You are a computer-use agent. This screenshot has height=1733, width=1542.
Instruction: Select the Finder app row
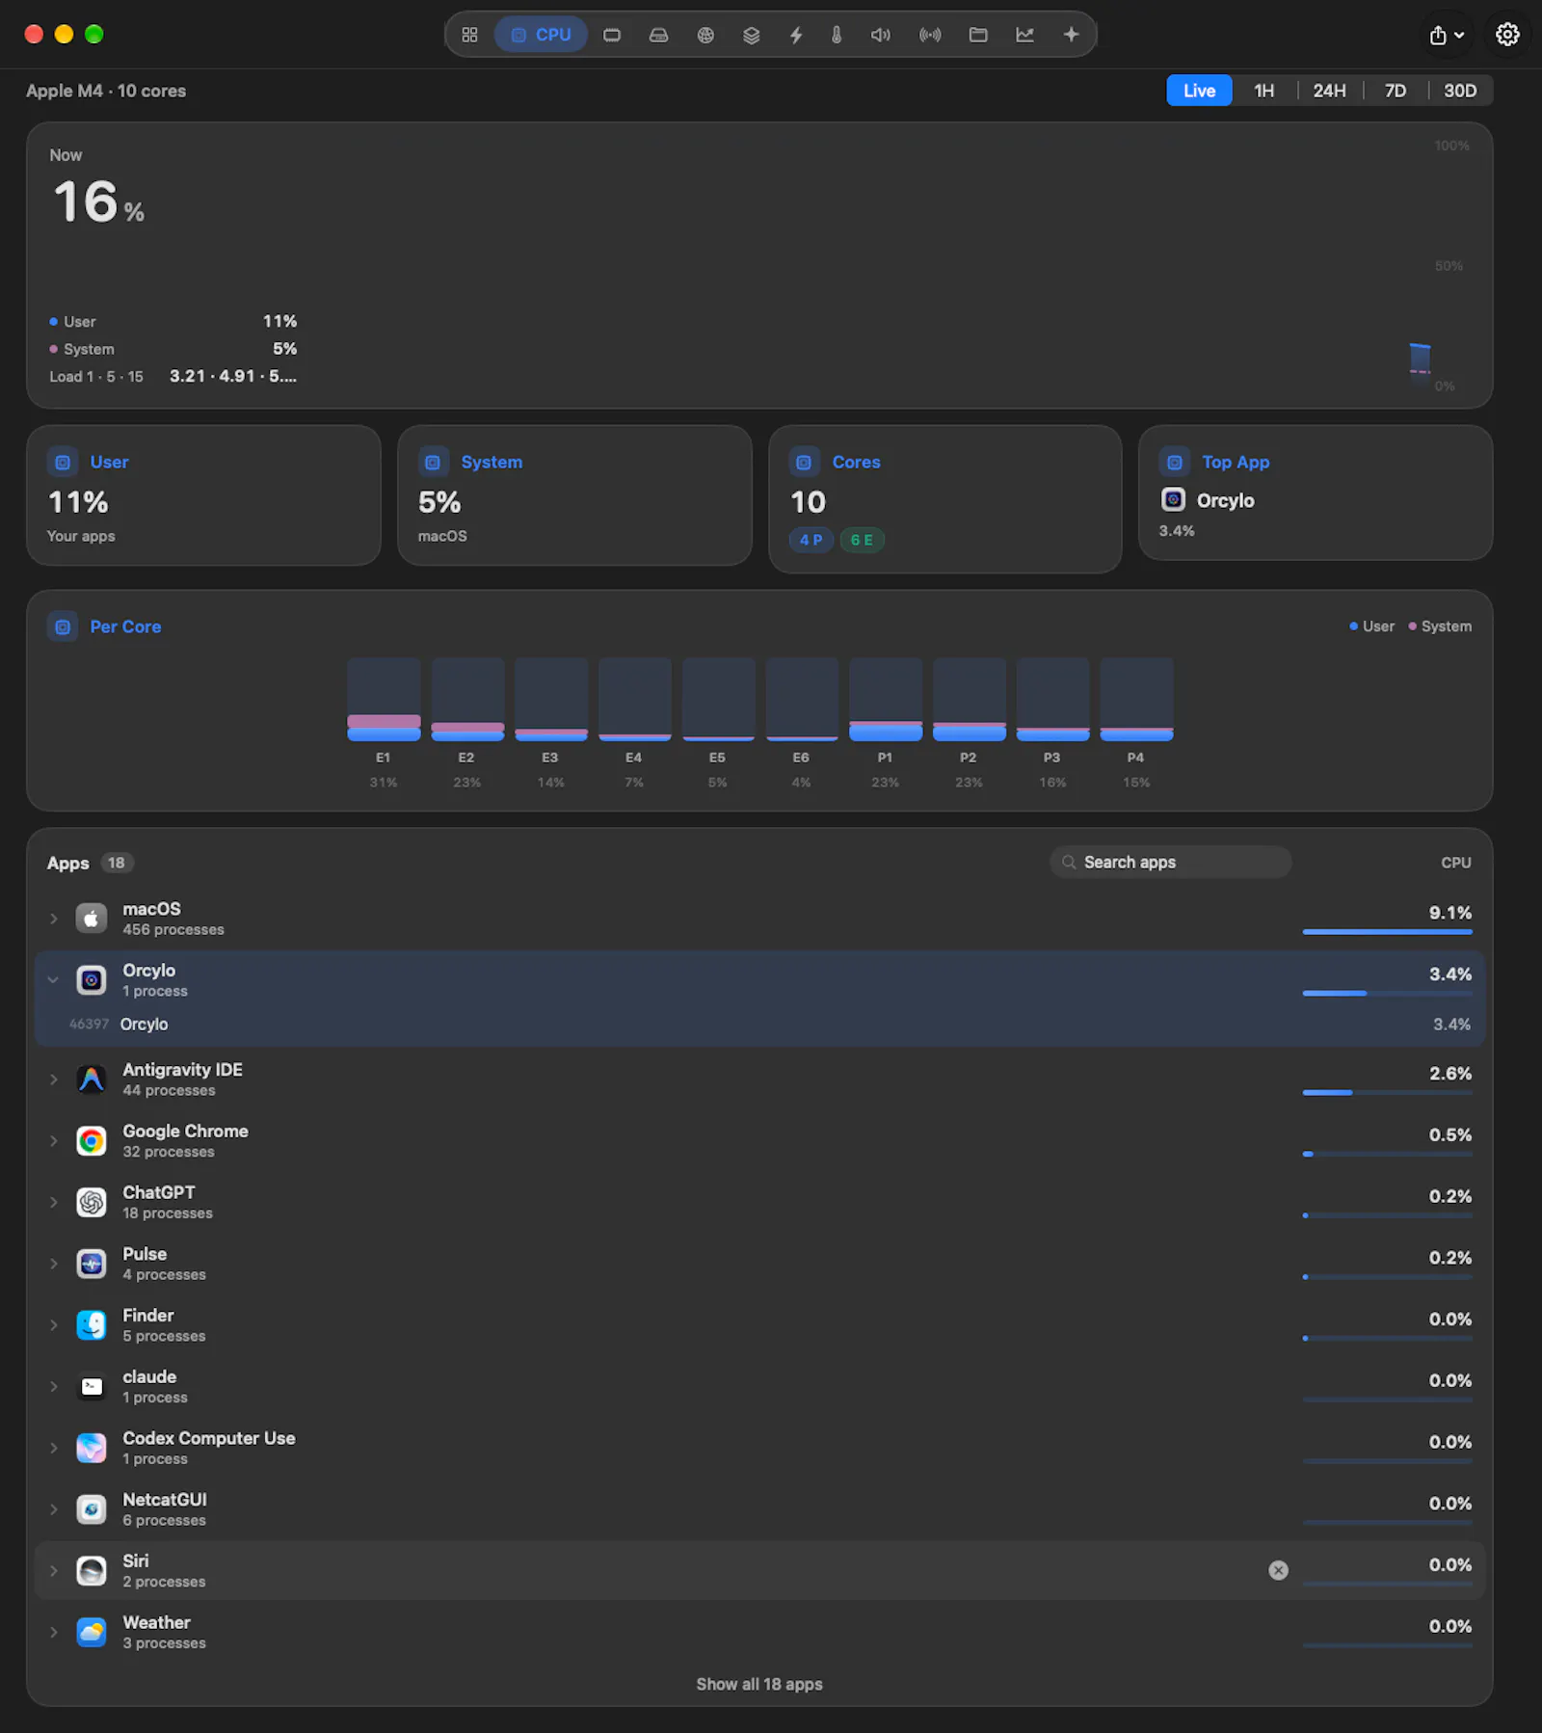pyautogui.click(x=759, y=1325)
